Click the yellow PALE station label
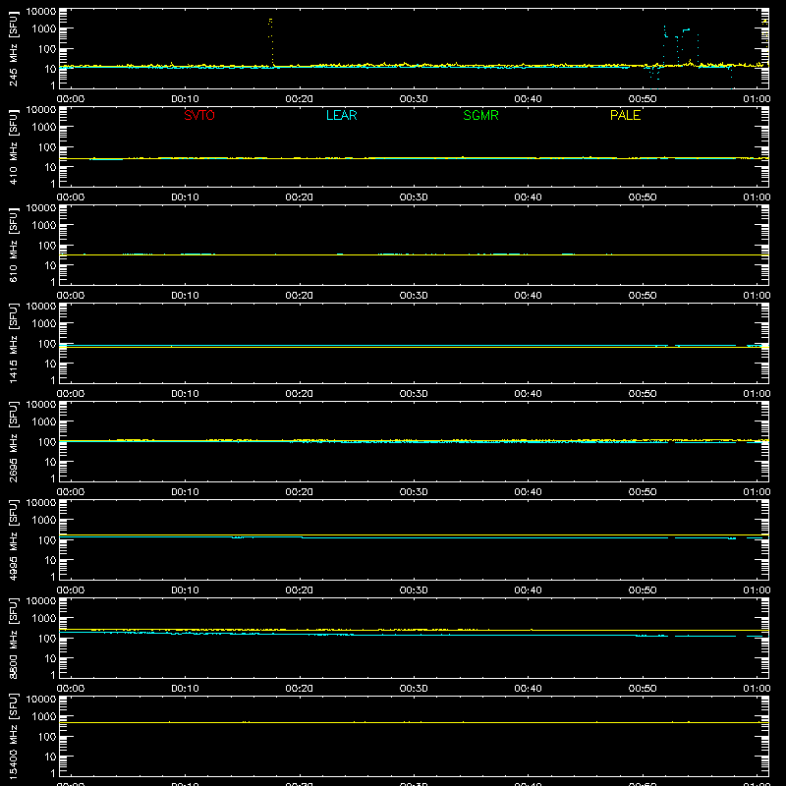 tap(625, 115)
